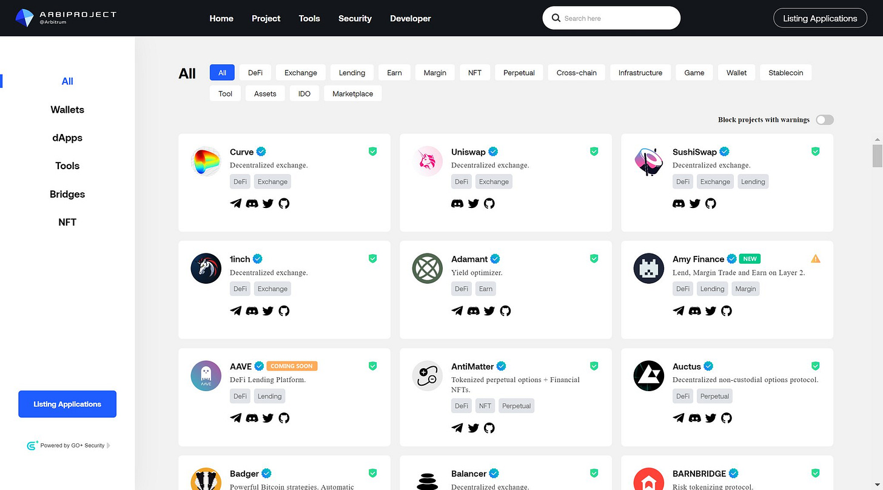Toggle Block projects with warnings switch

click(x=825, y=119)
